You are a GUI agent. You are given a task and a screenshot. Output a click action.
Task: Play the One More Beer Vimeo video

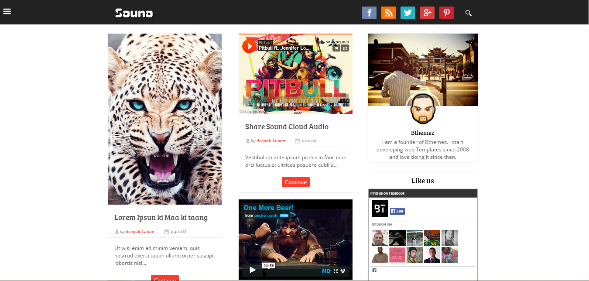(253, 270)
